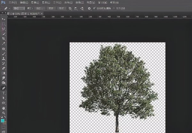Click the 形状 button

pyautogui.click(x=61, y=8)
